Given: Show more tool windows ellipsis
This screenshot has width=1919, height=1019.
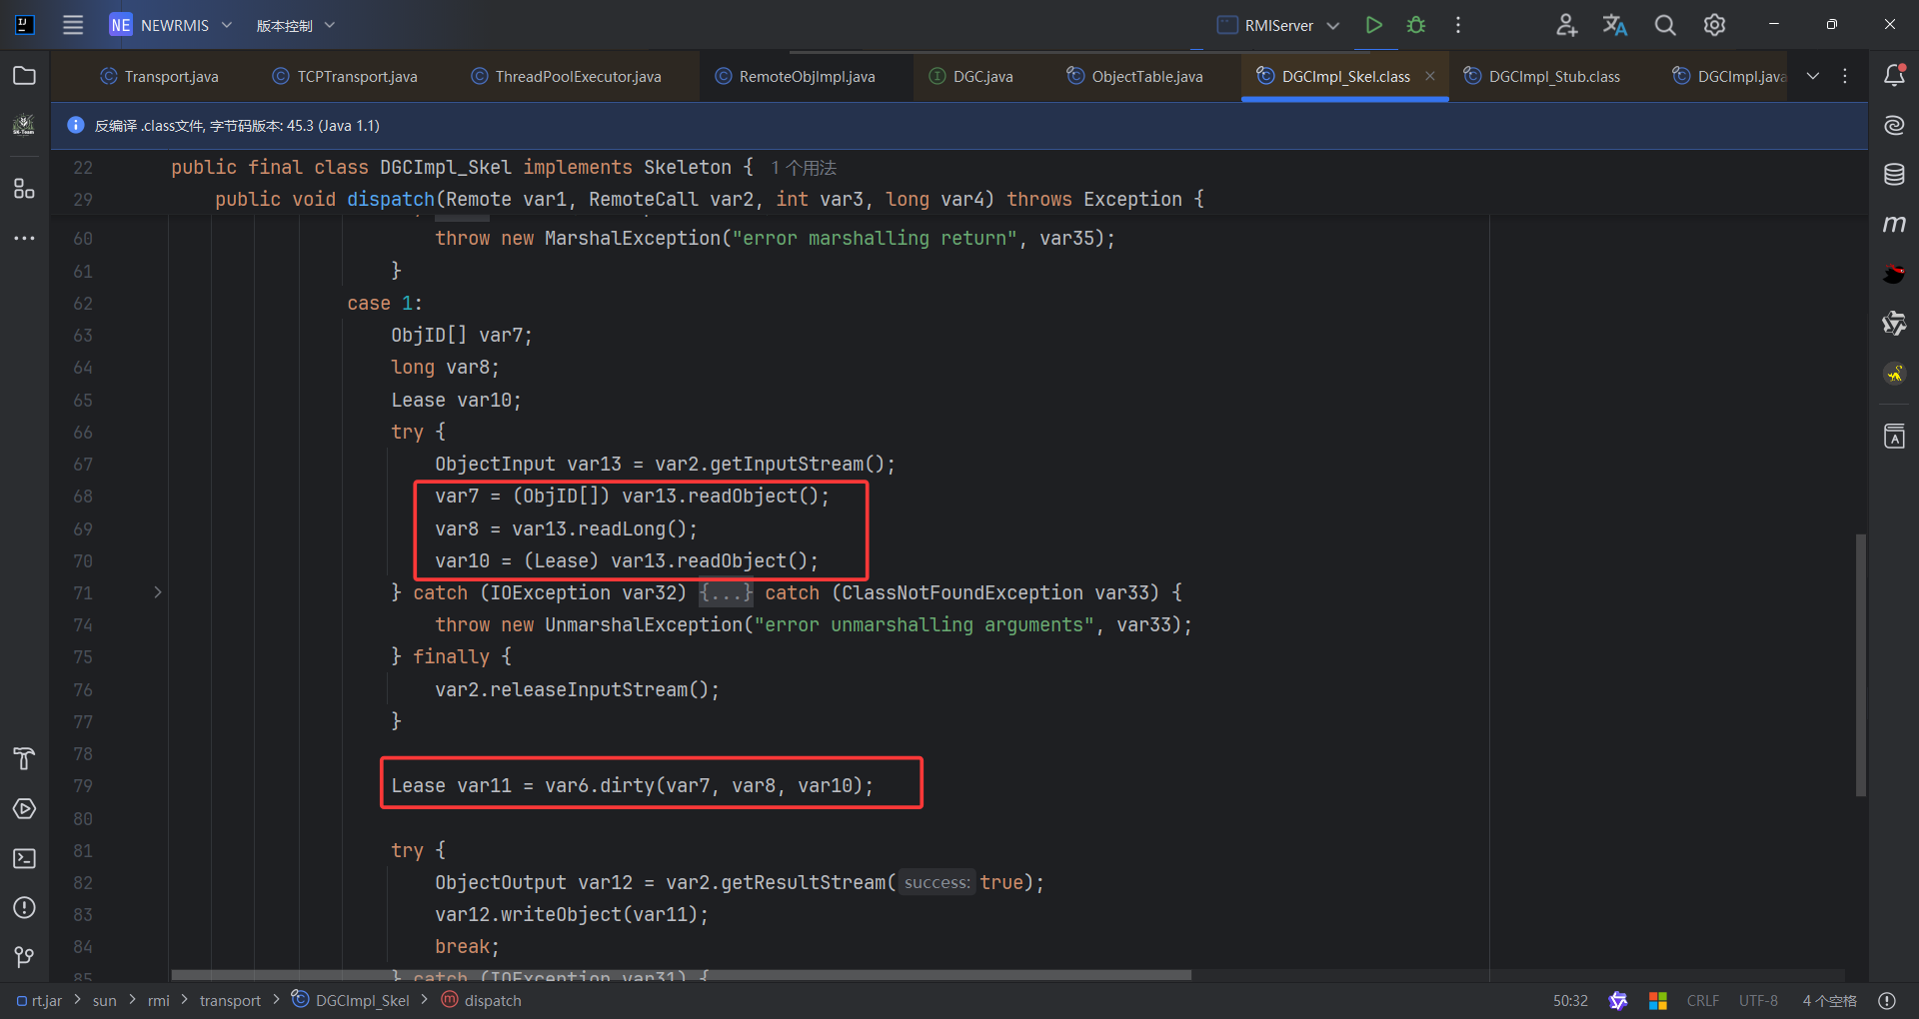Looking at the screenshot, I should 25,239.
